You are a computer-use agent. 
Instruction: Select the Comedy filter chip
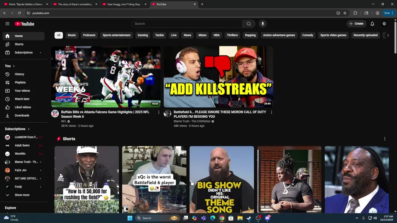tap(308, 35)
